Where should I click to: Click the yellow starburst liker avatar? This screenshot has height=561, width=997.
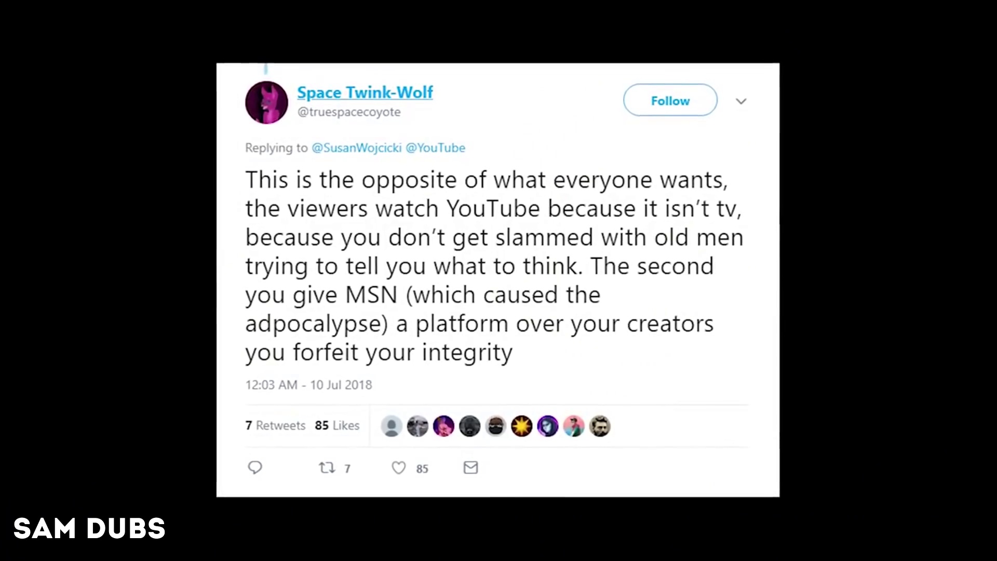521,426
